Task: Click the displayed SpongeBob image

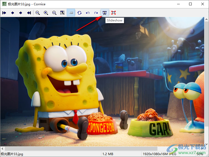Action: pos(102,82)
